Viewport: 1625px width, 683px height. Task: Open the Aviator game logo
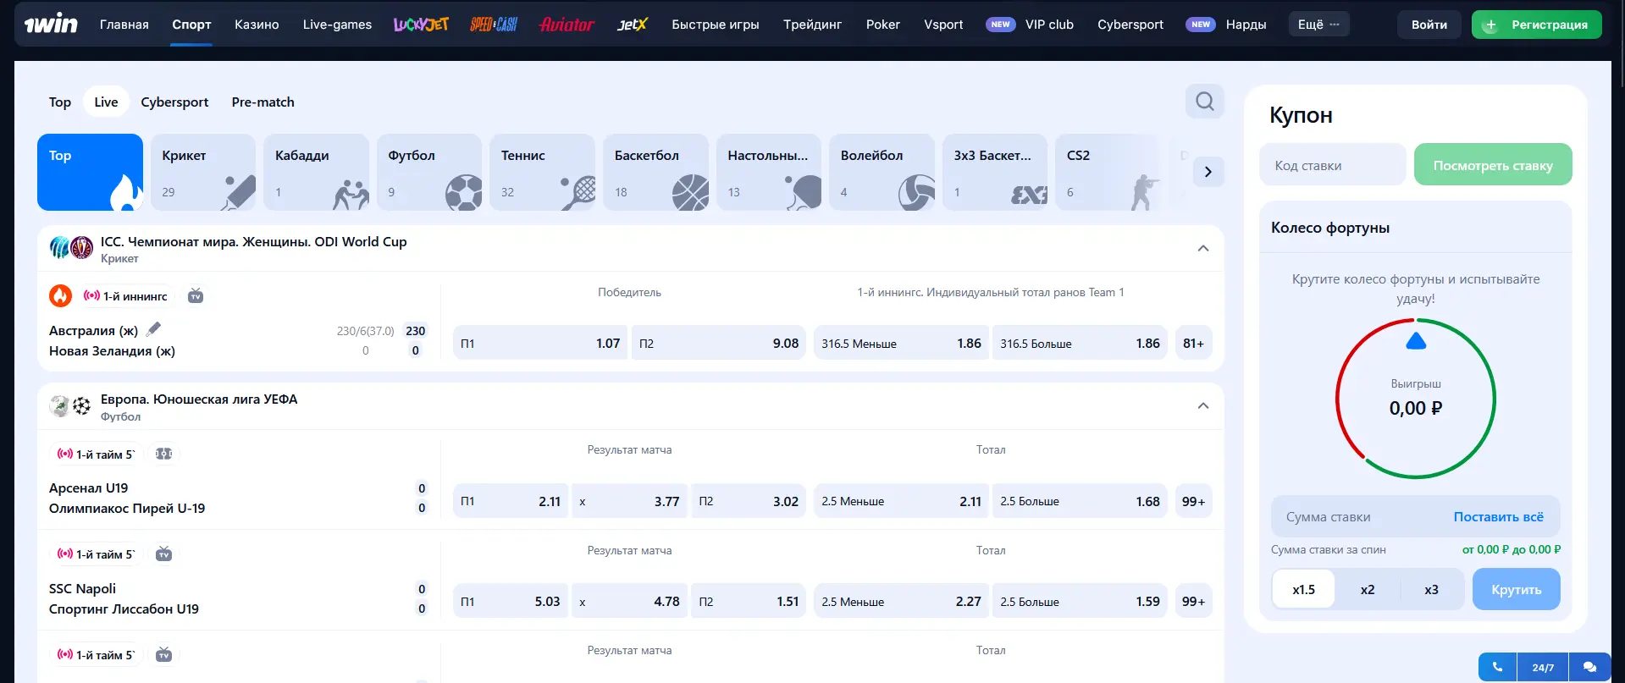click(x=567, y=25)
